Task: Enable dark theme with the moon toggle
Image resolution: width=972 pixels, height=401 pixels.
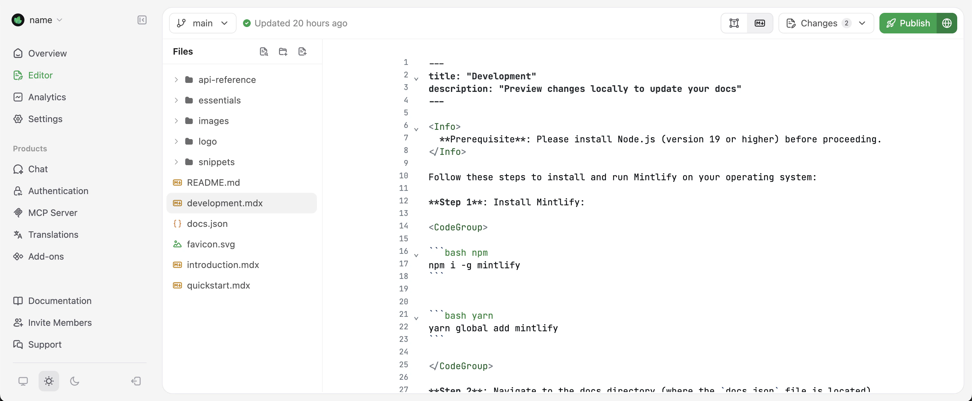Action: click(x=74, y=381)
